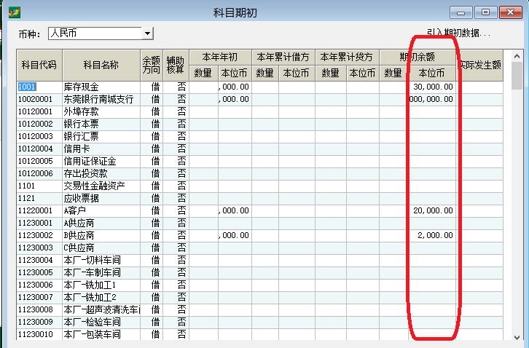Click the vertical scrollbar thumb
This screenshot has height=348, width=529.
click(x=517, y=75)
